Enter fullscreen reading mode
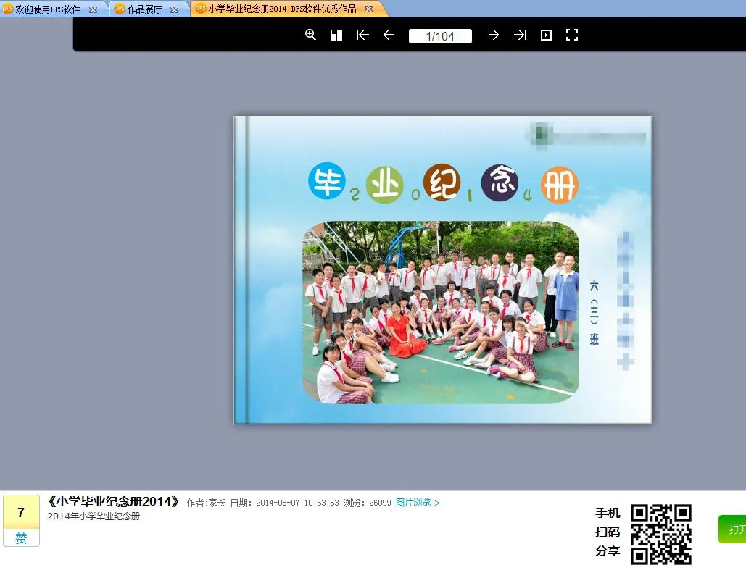 point(572,35)
